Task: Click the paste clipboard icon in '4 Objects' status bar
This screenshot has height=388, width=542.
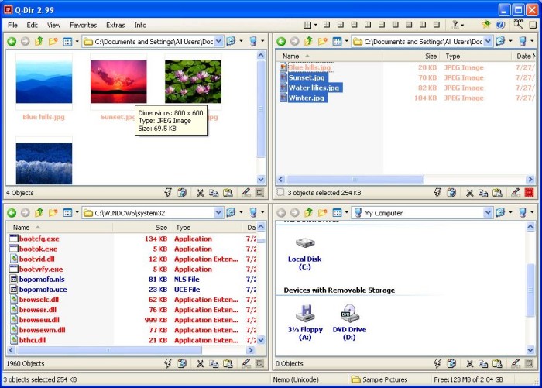Action: [228, 193]
